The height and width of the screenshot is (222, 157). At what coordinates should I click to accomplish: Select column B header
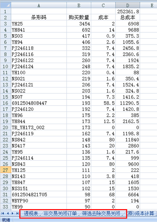coord(79,5)
